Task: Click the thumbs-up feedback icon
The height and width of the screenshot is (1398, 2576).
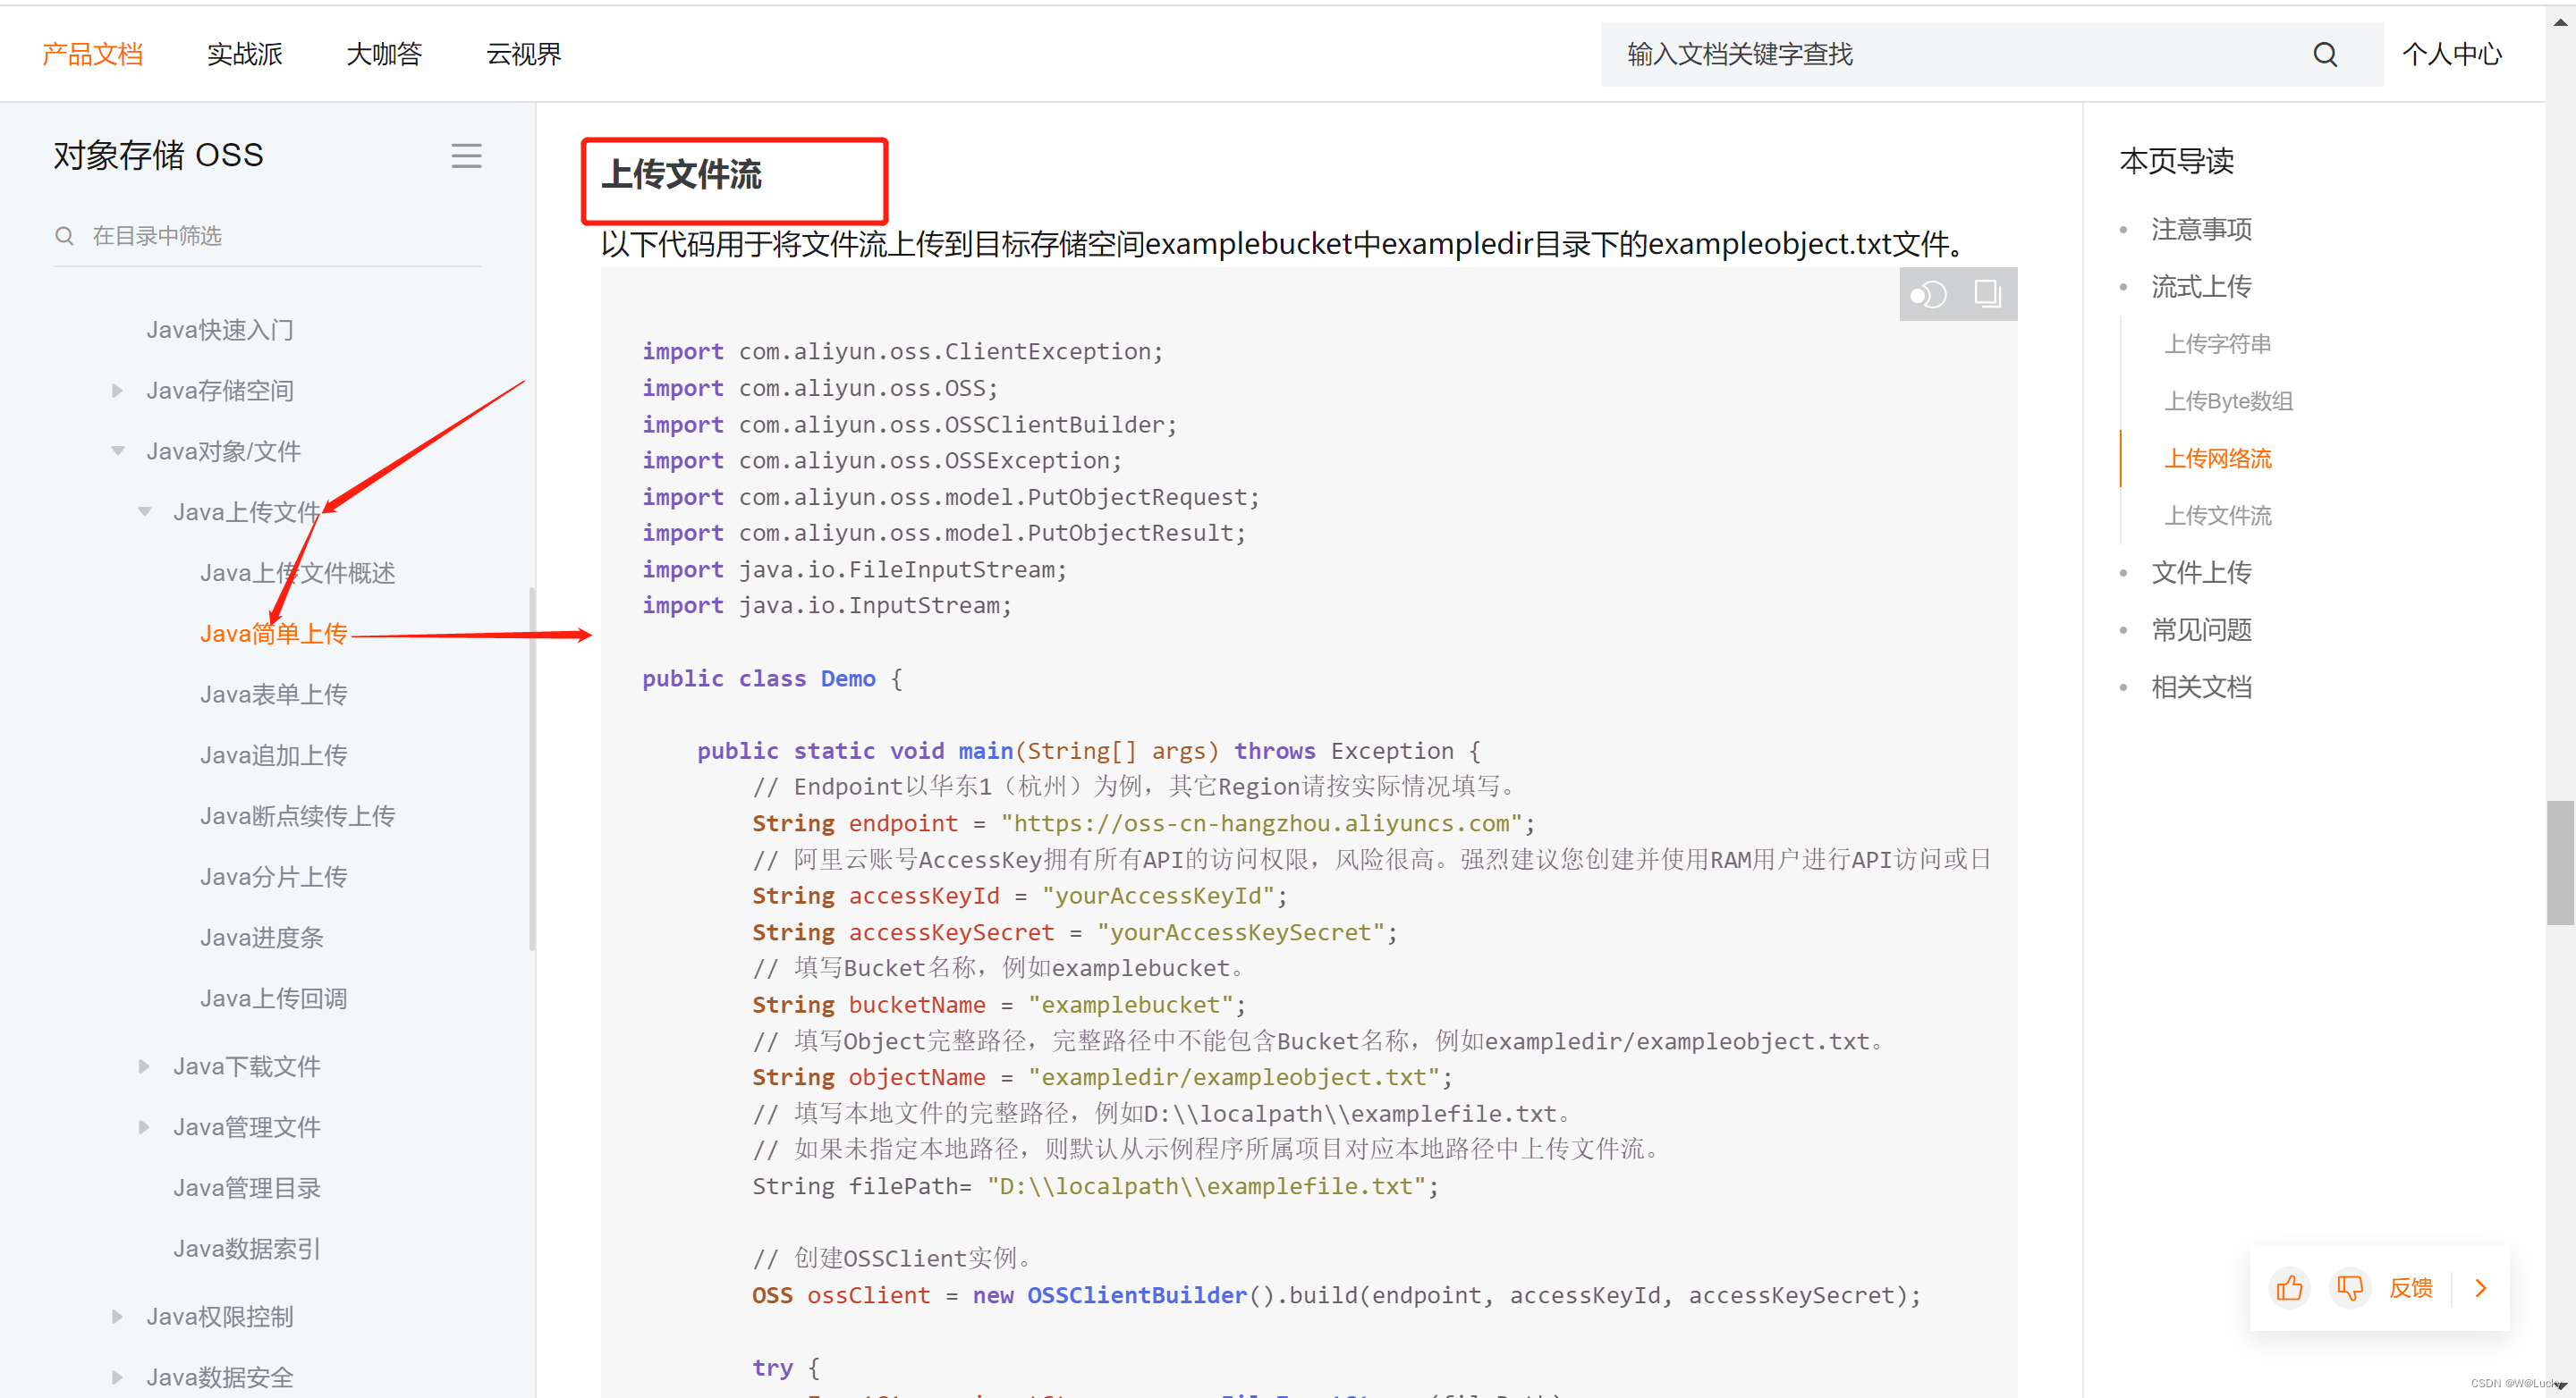Action: pos(2289,1287)
